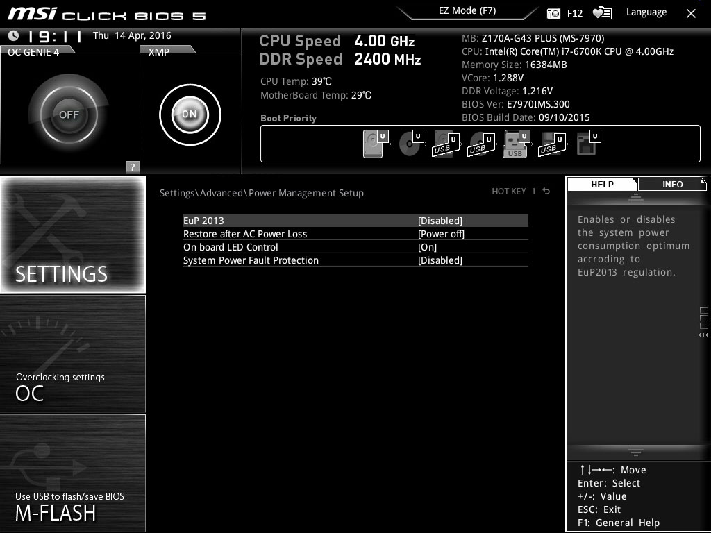
Task: Open the OC overclocking settings section
Action: [73, 354]
